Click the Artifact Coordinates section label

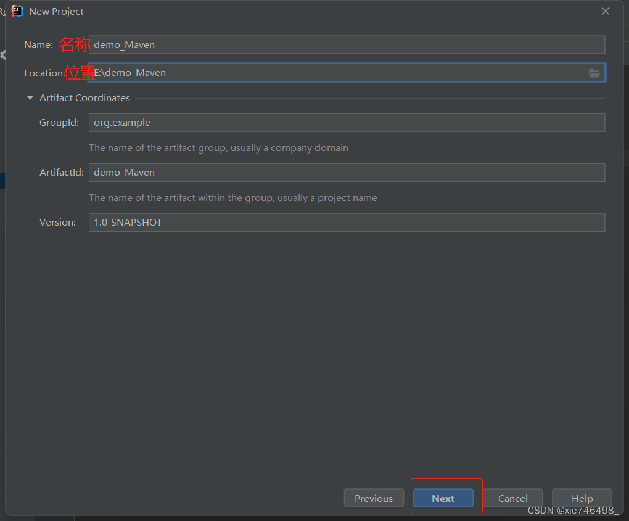coord(84,97)
